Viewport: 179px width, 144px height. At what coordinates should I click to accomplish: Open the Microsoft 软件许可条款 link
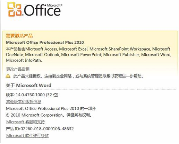coord(27,136)
